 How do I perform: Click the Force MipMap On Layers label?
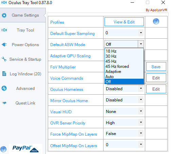pyautogui.click(x=74, y=134)
